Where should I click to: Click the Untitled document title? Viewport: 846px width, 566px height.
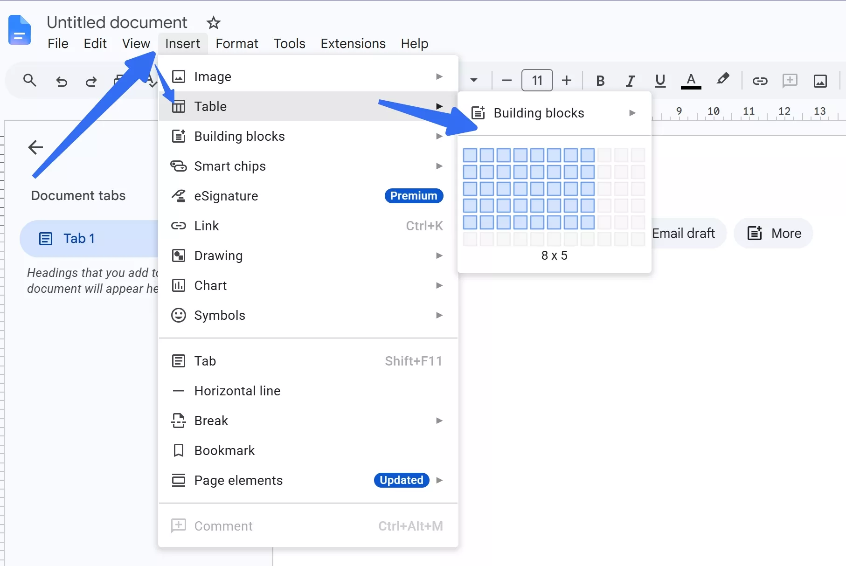point(117,22)
